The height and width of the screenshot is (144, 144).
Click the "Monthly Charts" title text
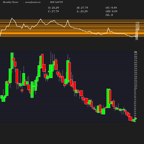tap(11, 2)
